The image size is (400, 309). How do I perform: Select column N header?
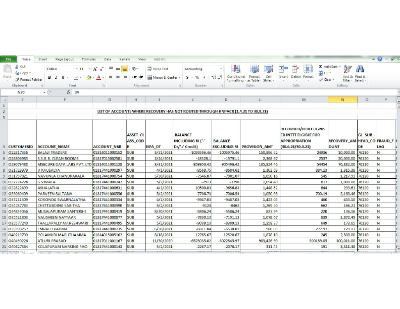pos(342,99)
